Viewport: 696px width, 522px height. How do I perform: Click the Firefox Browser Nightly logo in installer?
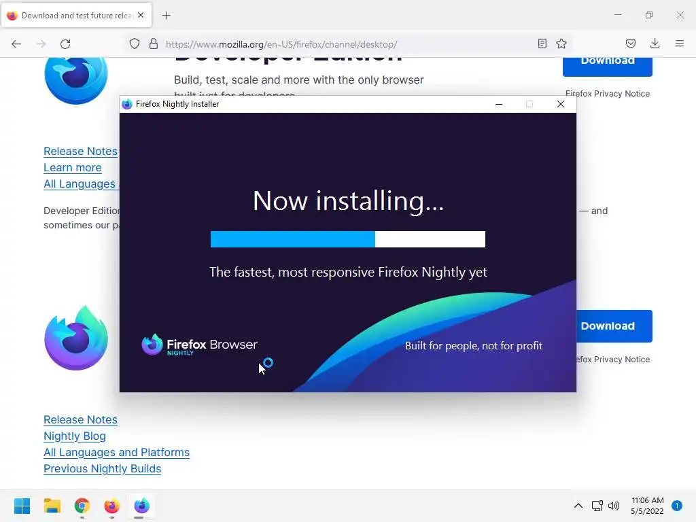click(199, 345)
